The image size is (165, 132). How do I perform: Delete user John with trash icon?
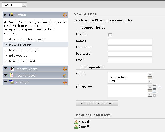(88, 122)
